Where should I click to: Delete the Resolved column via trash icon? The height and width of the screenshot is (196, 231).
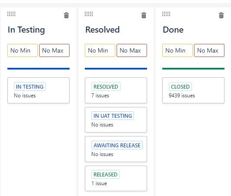click(x=144, y=15)
